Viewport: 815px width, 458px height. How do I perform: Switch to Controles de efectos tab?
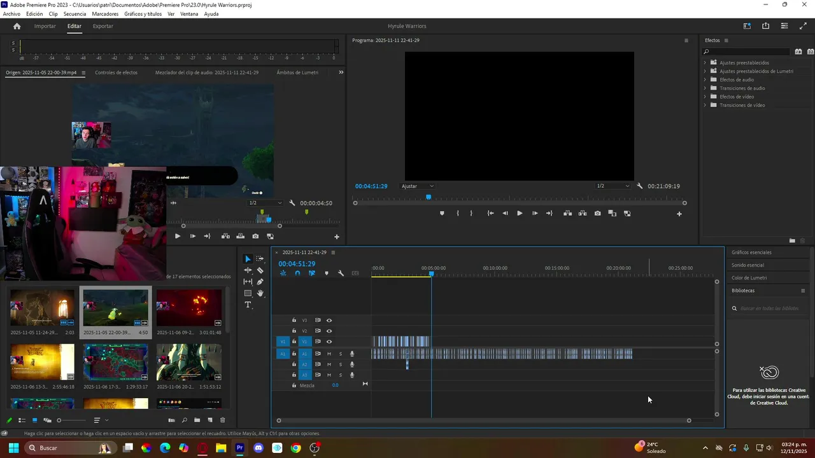[116, 73]
